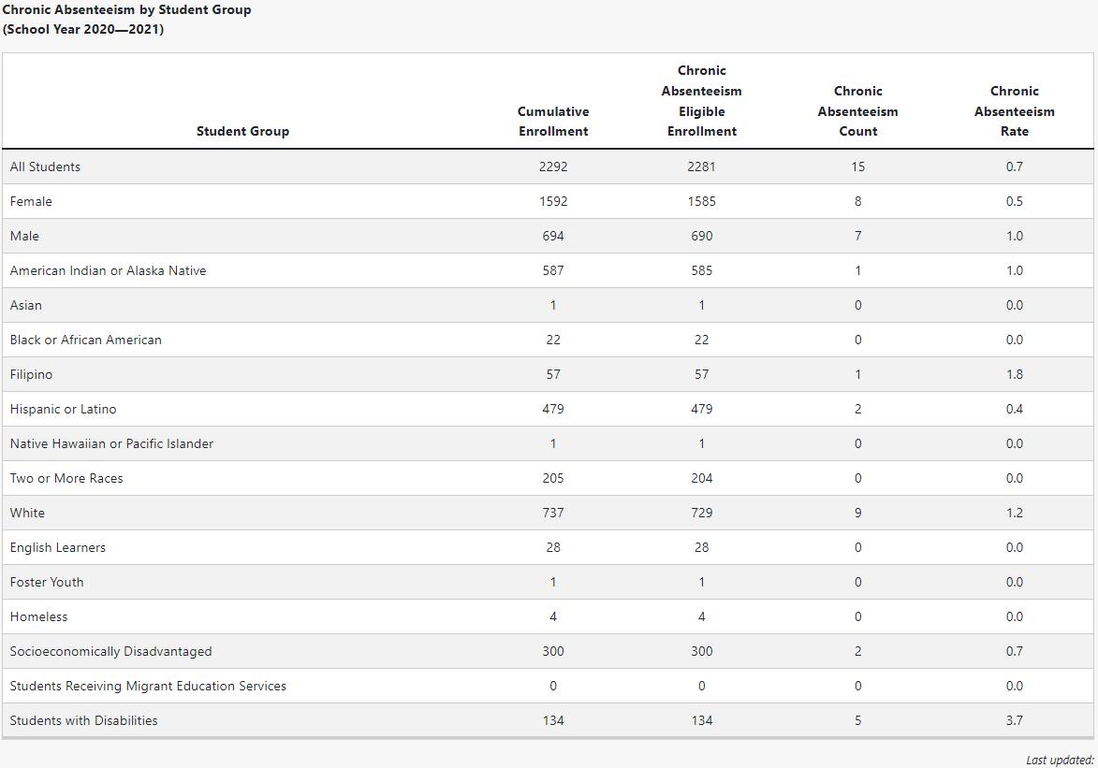Viewport: 1098px width, 768px height.
Task: Select the Hispanic or Latino row label
Action: 63,409
